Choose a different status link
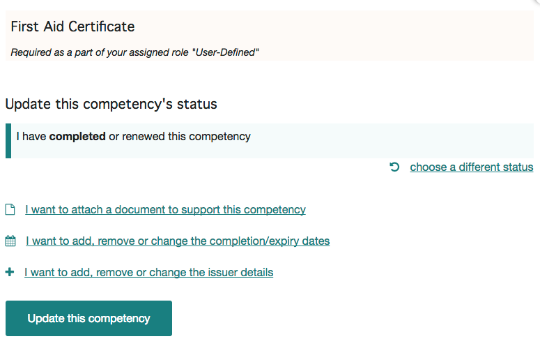The height and width of the screenshot is (355, 540). tap(472, 167)
